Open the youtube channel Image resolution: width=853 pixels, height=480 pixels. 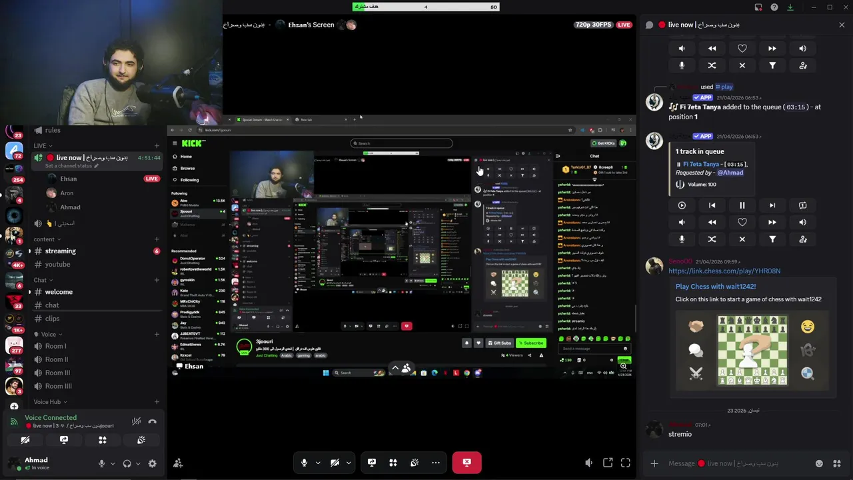point(96,265)
